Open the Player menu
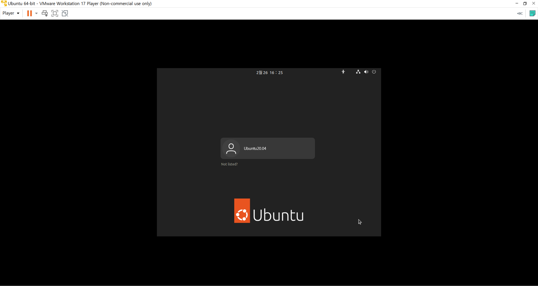Viewport: 538px width, 286px height. pyautogui.click(x=11, y=13)
